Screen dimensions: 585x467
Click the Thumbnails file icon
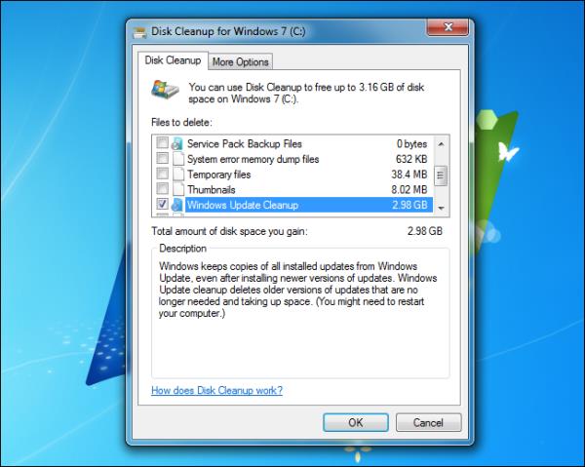point(176,189)
